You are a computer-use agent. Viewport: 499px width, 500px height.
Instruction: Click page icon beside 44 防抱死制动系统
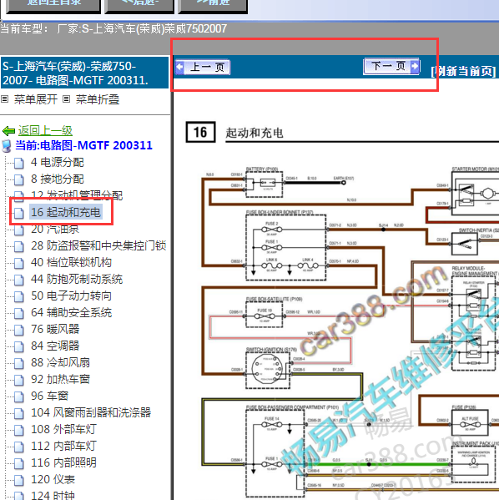(x=19, y=280)
